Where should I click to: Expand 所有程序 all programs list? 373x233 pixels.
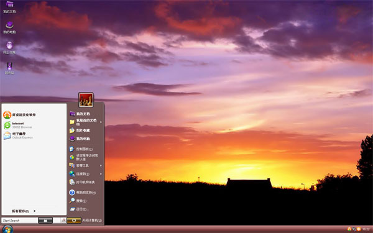click(24, 211)
